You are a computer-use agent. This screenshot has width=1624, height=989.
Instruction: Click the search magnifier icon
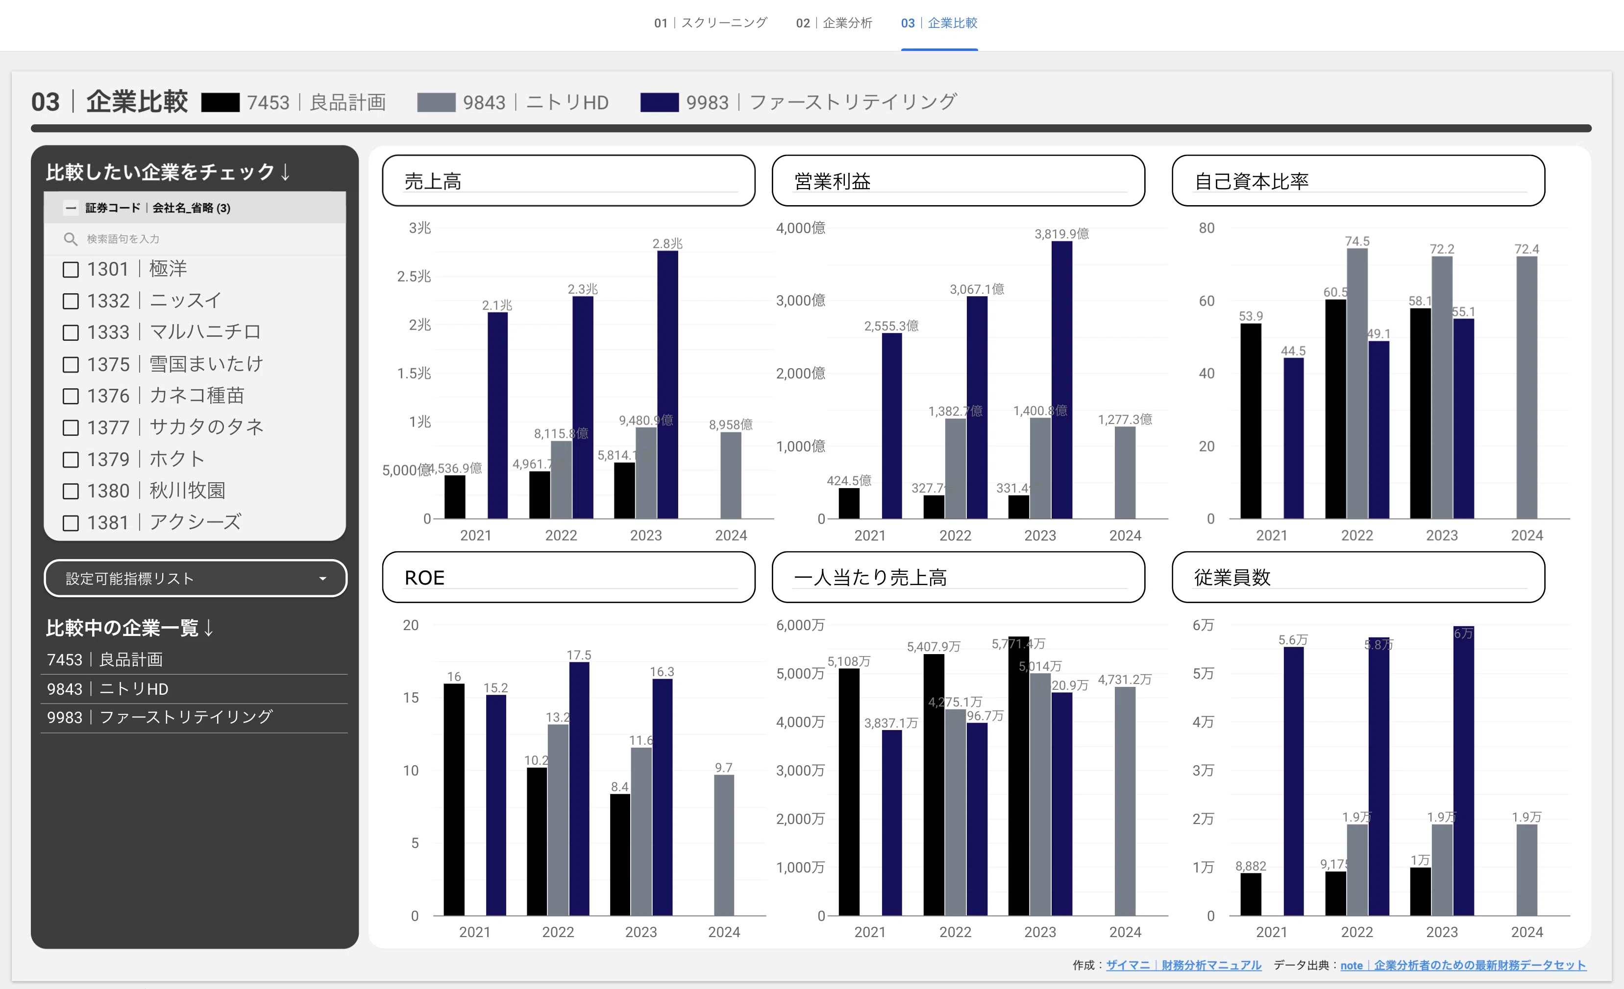pyautogui.click(x=71, y=239)
